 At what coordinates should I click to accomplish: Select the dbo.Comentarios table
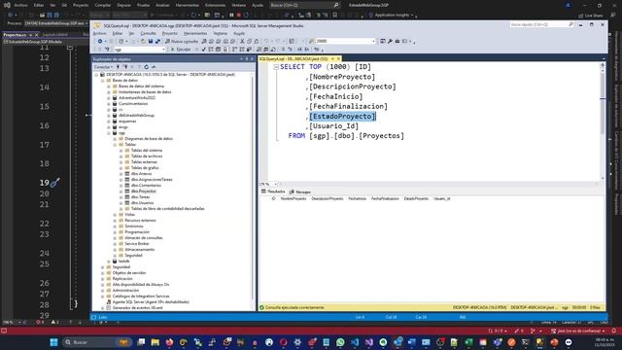[146, 186]
